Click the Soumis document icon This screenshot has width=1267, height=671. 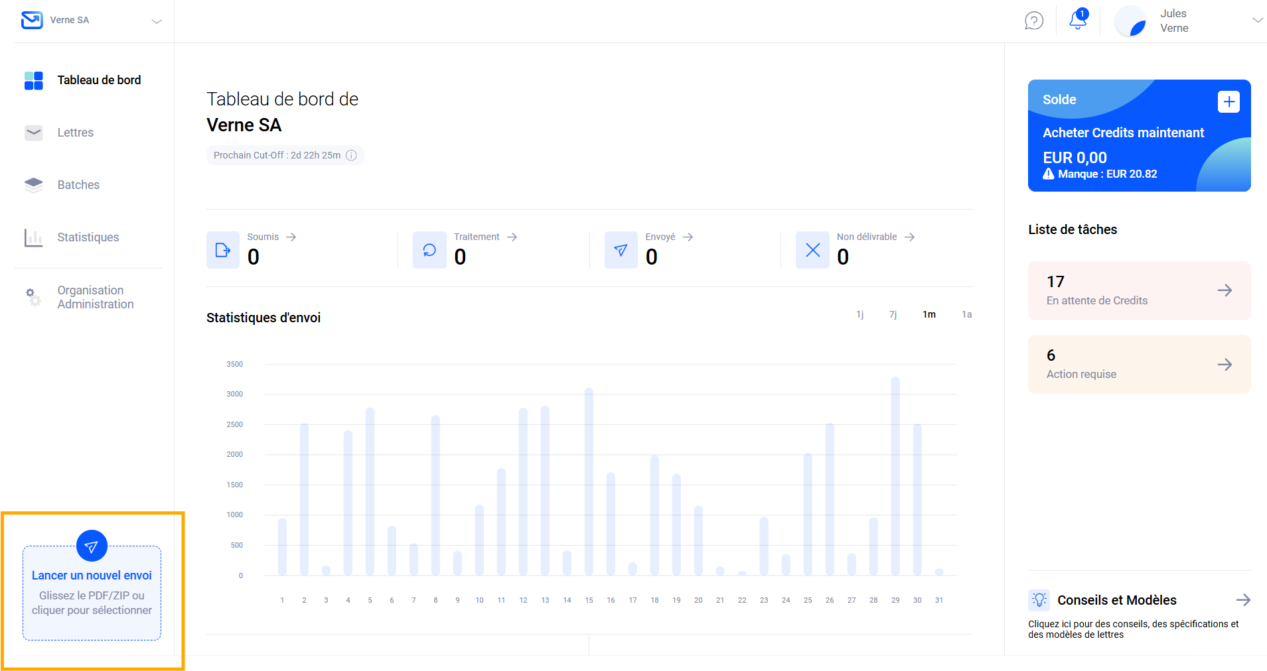pyautogui.click(x=223, y=250)
